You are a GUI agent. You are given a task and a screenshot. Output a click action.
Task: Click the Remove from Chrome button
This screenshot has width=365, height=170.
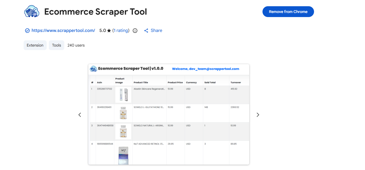(x=288, y=12)
